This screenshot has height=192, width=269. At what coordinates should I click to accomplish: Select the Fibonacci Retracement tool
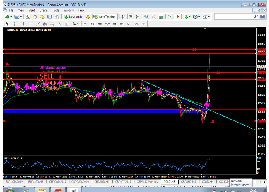pos(52,24)
